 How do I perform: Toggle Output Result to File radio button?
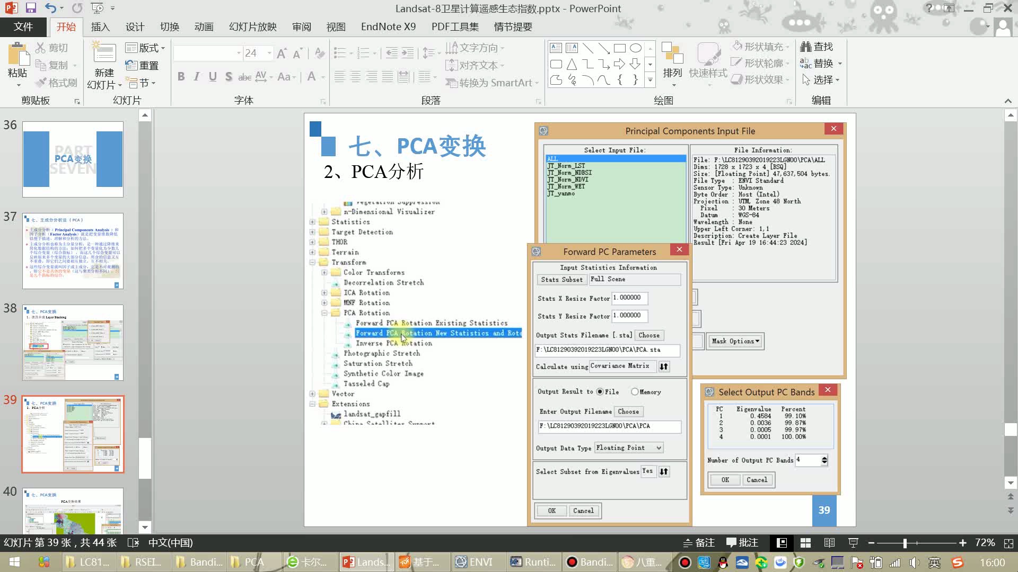(x=600, y=392)
